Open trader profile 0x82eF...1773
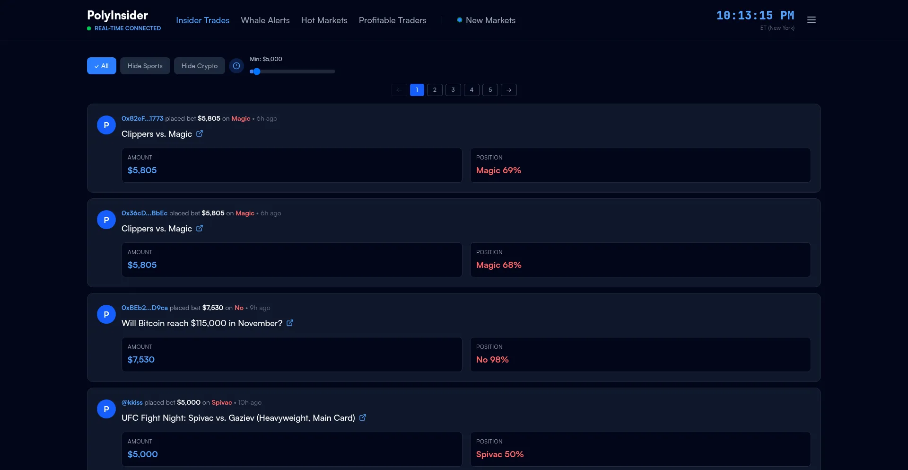908x470 pixels. pyautogui.click(x=142, y=118)
